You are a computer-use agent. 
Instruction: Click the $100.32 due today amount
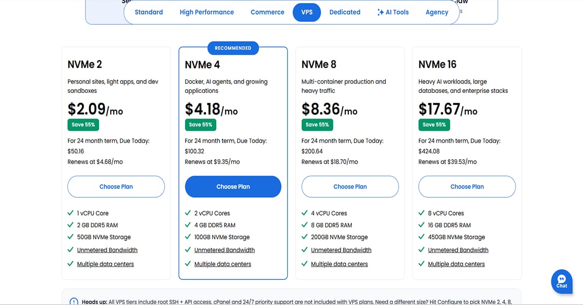[x=194, y=151]
